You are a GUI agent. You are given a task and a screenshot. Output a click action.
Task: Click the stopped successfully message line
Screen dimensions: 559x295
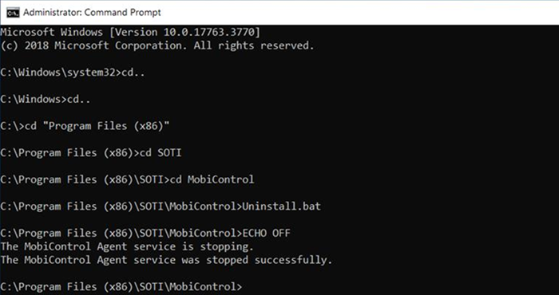point(166,260)
